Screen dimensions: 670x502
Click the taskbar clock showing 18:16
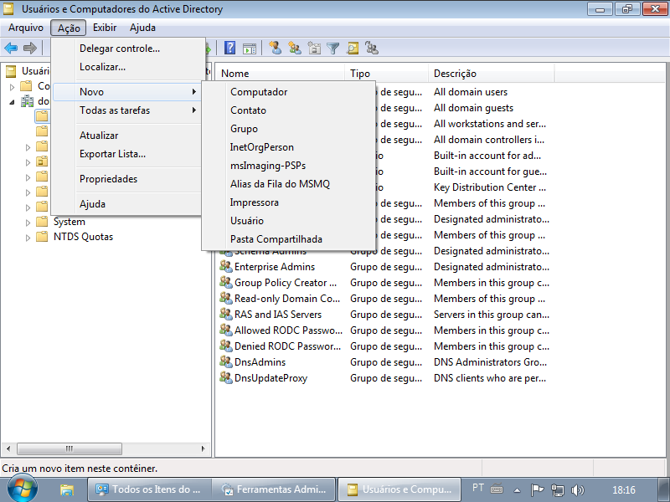tap(623, 490)
